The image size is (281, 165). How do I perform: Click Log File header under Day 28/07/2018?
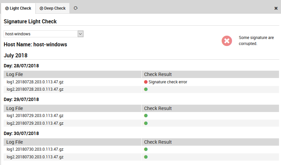[15, 74]
